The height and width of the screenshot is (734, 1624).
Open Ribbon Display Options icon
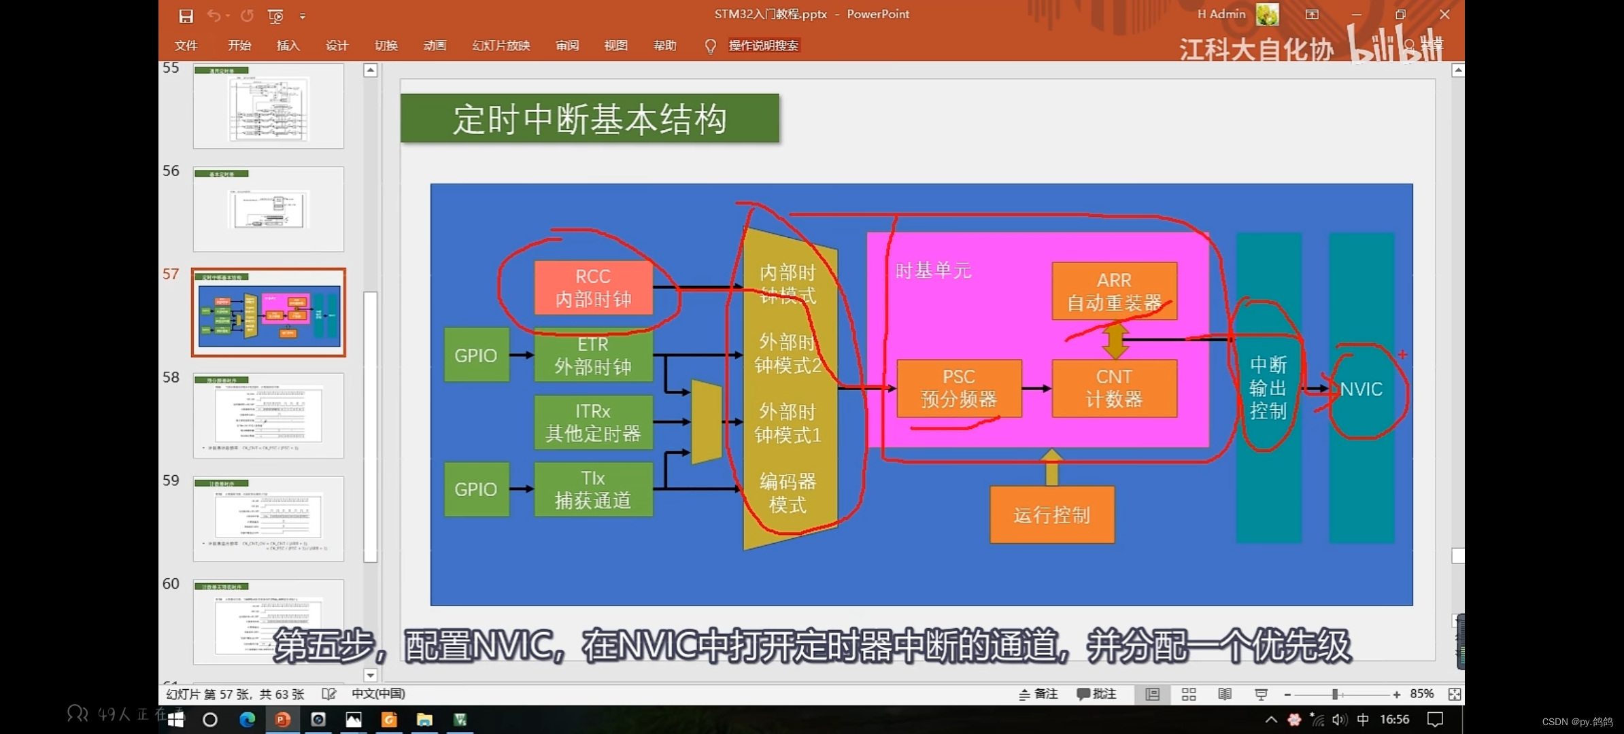pyautogui.click(x=1313, y=14)
